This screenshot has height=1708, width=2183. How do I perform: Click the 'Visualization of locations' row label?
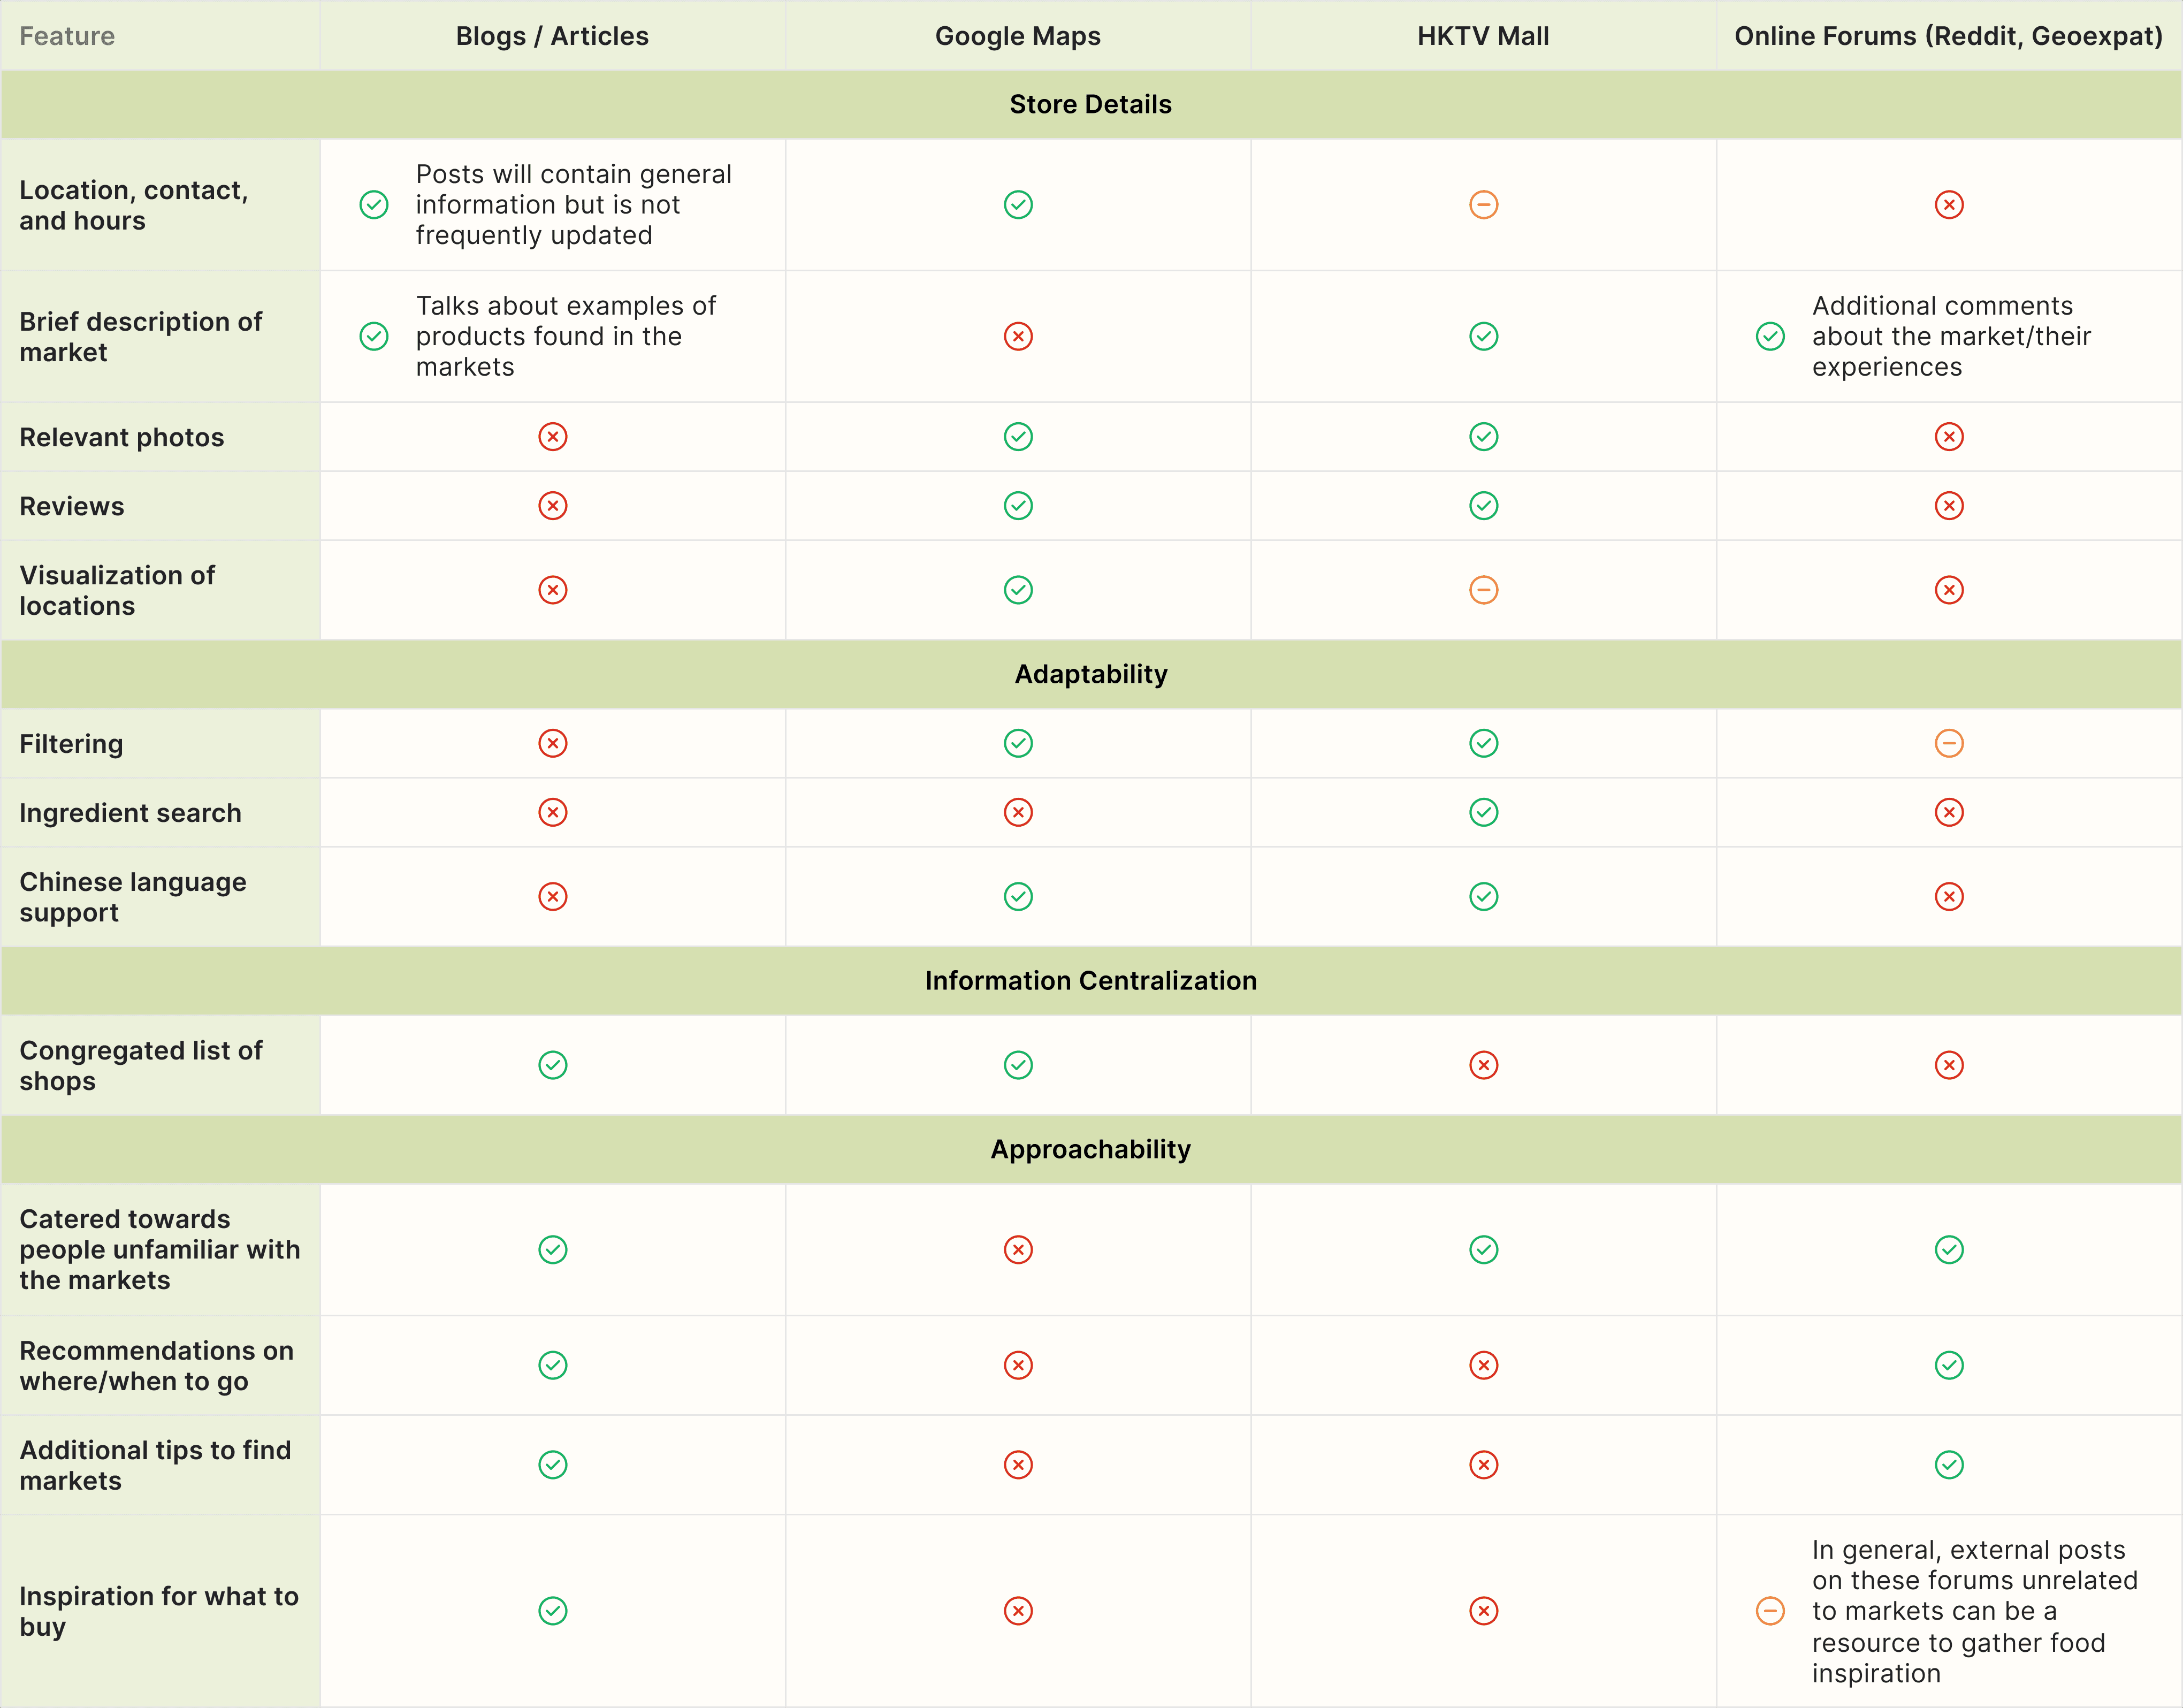(x=117, y=590)
